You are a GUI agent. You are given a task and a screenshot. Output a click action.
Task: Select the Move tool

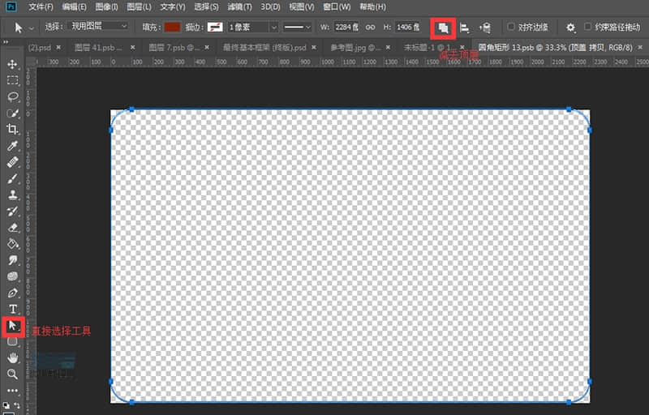pos(12,64)
